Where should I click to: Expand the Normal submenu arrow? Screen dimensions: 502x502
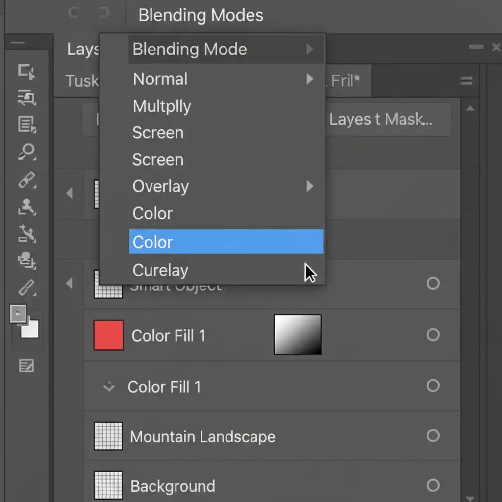pyautogui.click(x=310, y=79)
